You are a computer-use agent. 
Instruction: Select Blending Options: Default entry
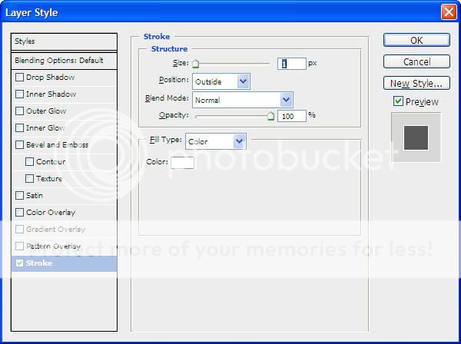point(65,60)
